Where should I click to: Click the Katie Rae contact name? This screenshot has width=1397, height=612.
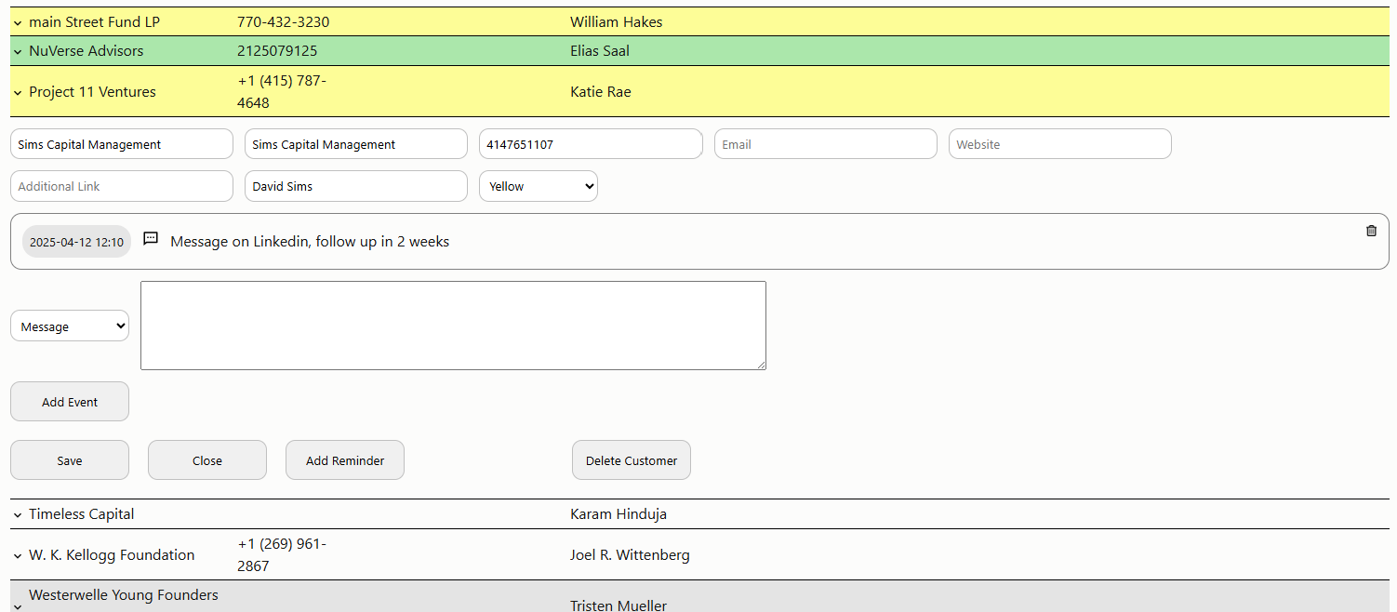[x=601, y=92]
